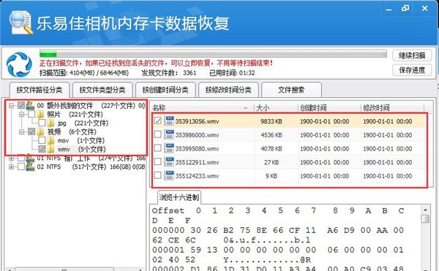Switch to 按文件类型分类 tab
Viewport: 439px width, 271px height.
coord(102,90)
